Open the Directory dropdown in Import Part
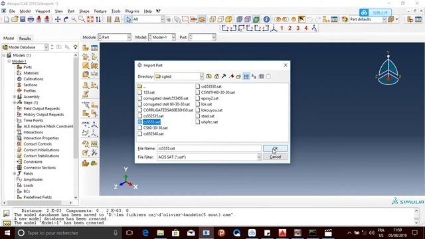Viewport: 425px width, 239px height. [x=202, y=76]
